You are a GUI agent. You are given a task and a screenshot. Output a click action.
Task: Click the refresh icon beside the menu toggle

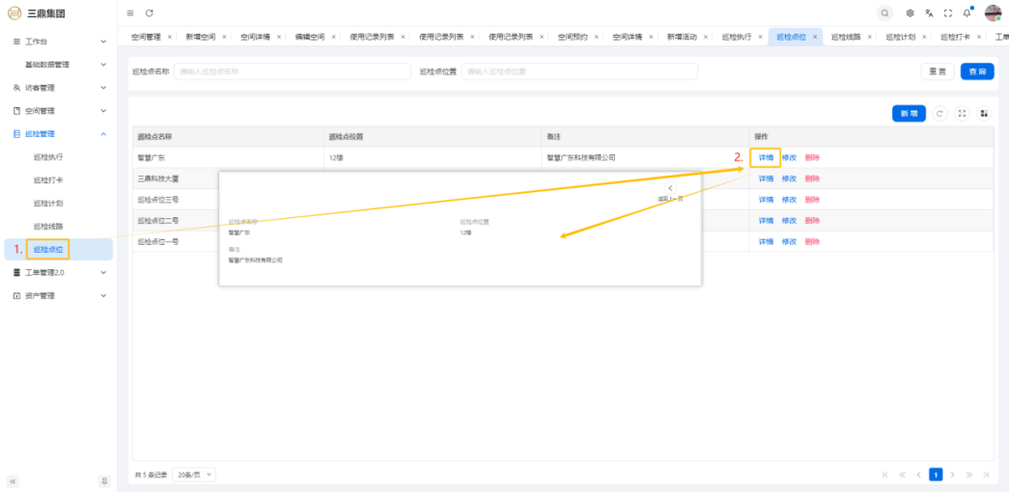pos(150,13)
